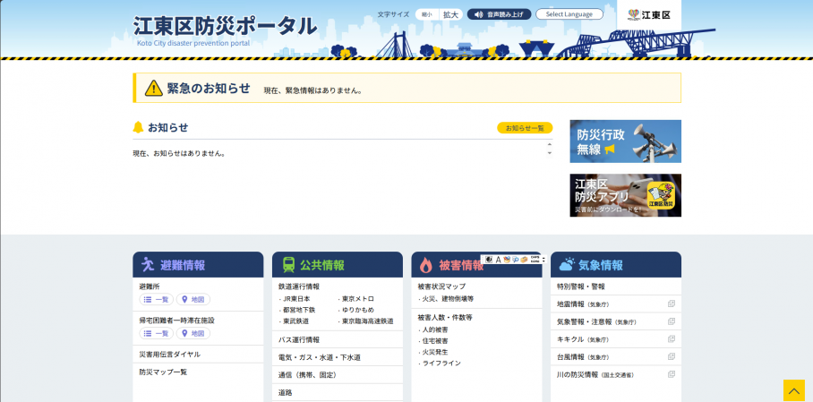Open 避難所 一覧 list button
The width and height of the screenshot is (813, 402).
tap(157, 299)
